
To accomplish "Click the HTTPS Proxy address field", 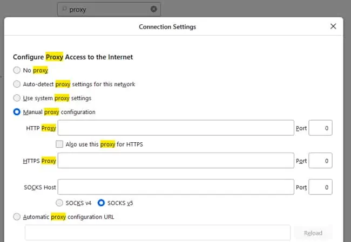I will click(x=175, y=161).
